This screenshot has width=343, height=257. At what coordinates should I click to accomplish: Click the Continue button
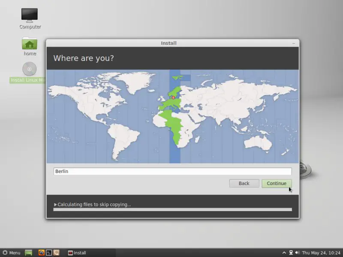(x=277, y=183)
